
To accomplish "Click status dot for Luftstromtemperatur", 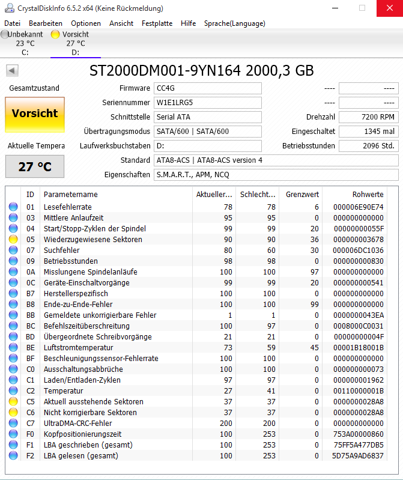I will click(13, 347).
